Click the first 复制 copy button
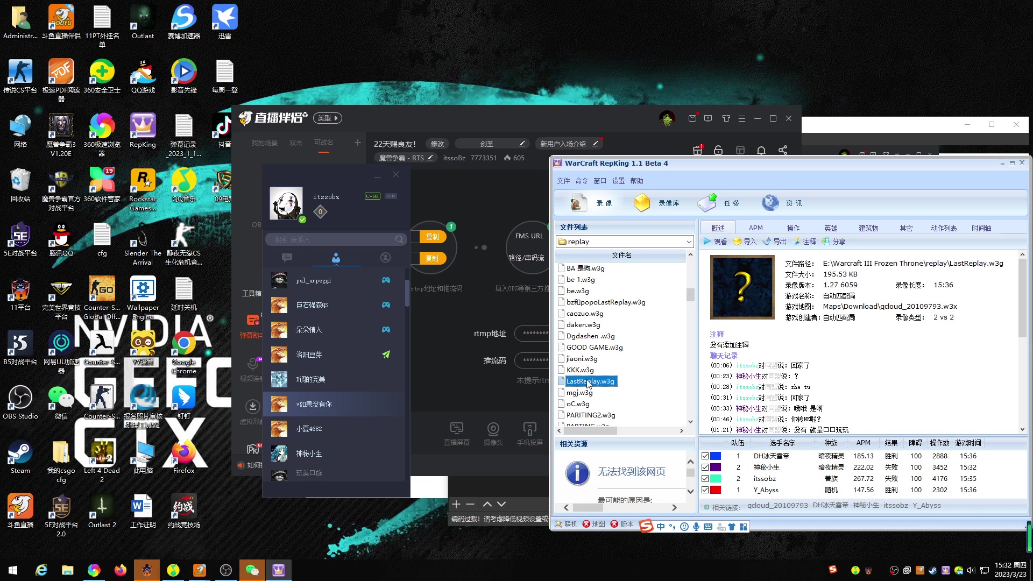Image resolution: width=1033 pixels, height=581 pixels. [432, 237]
